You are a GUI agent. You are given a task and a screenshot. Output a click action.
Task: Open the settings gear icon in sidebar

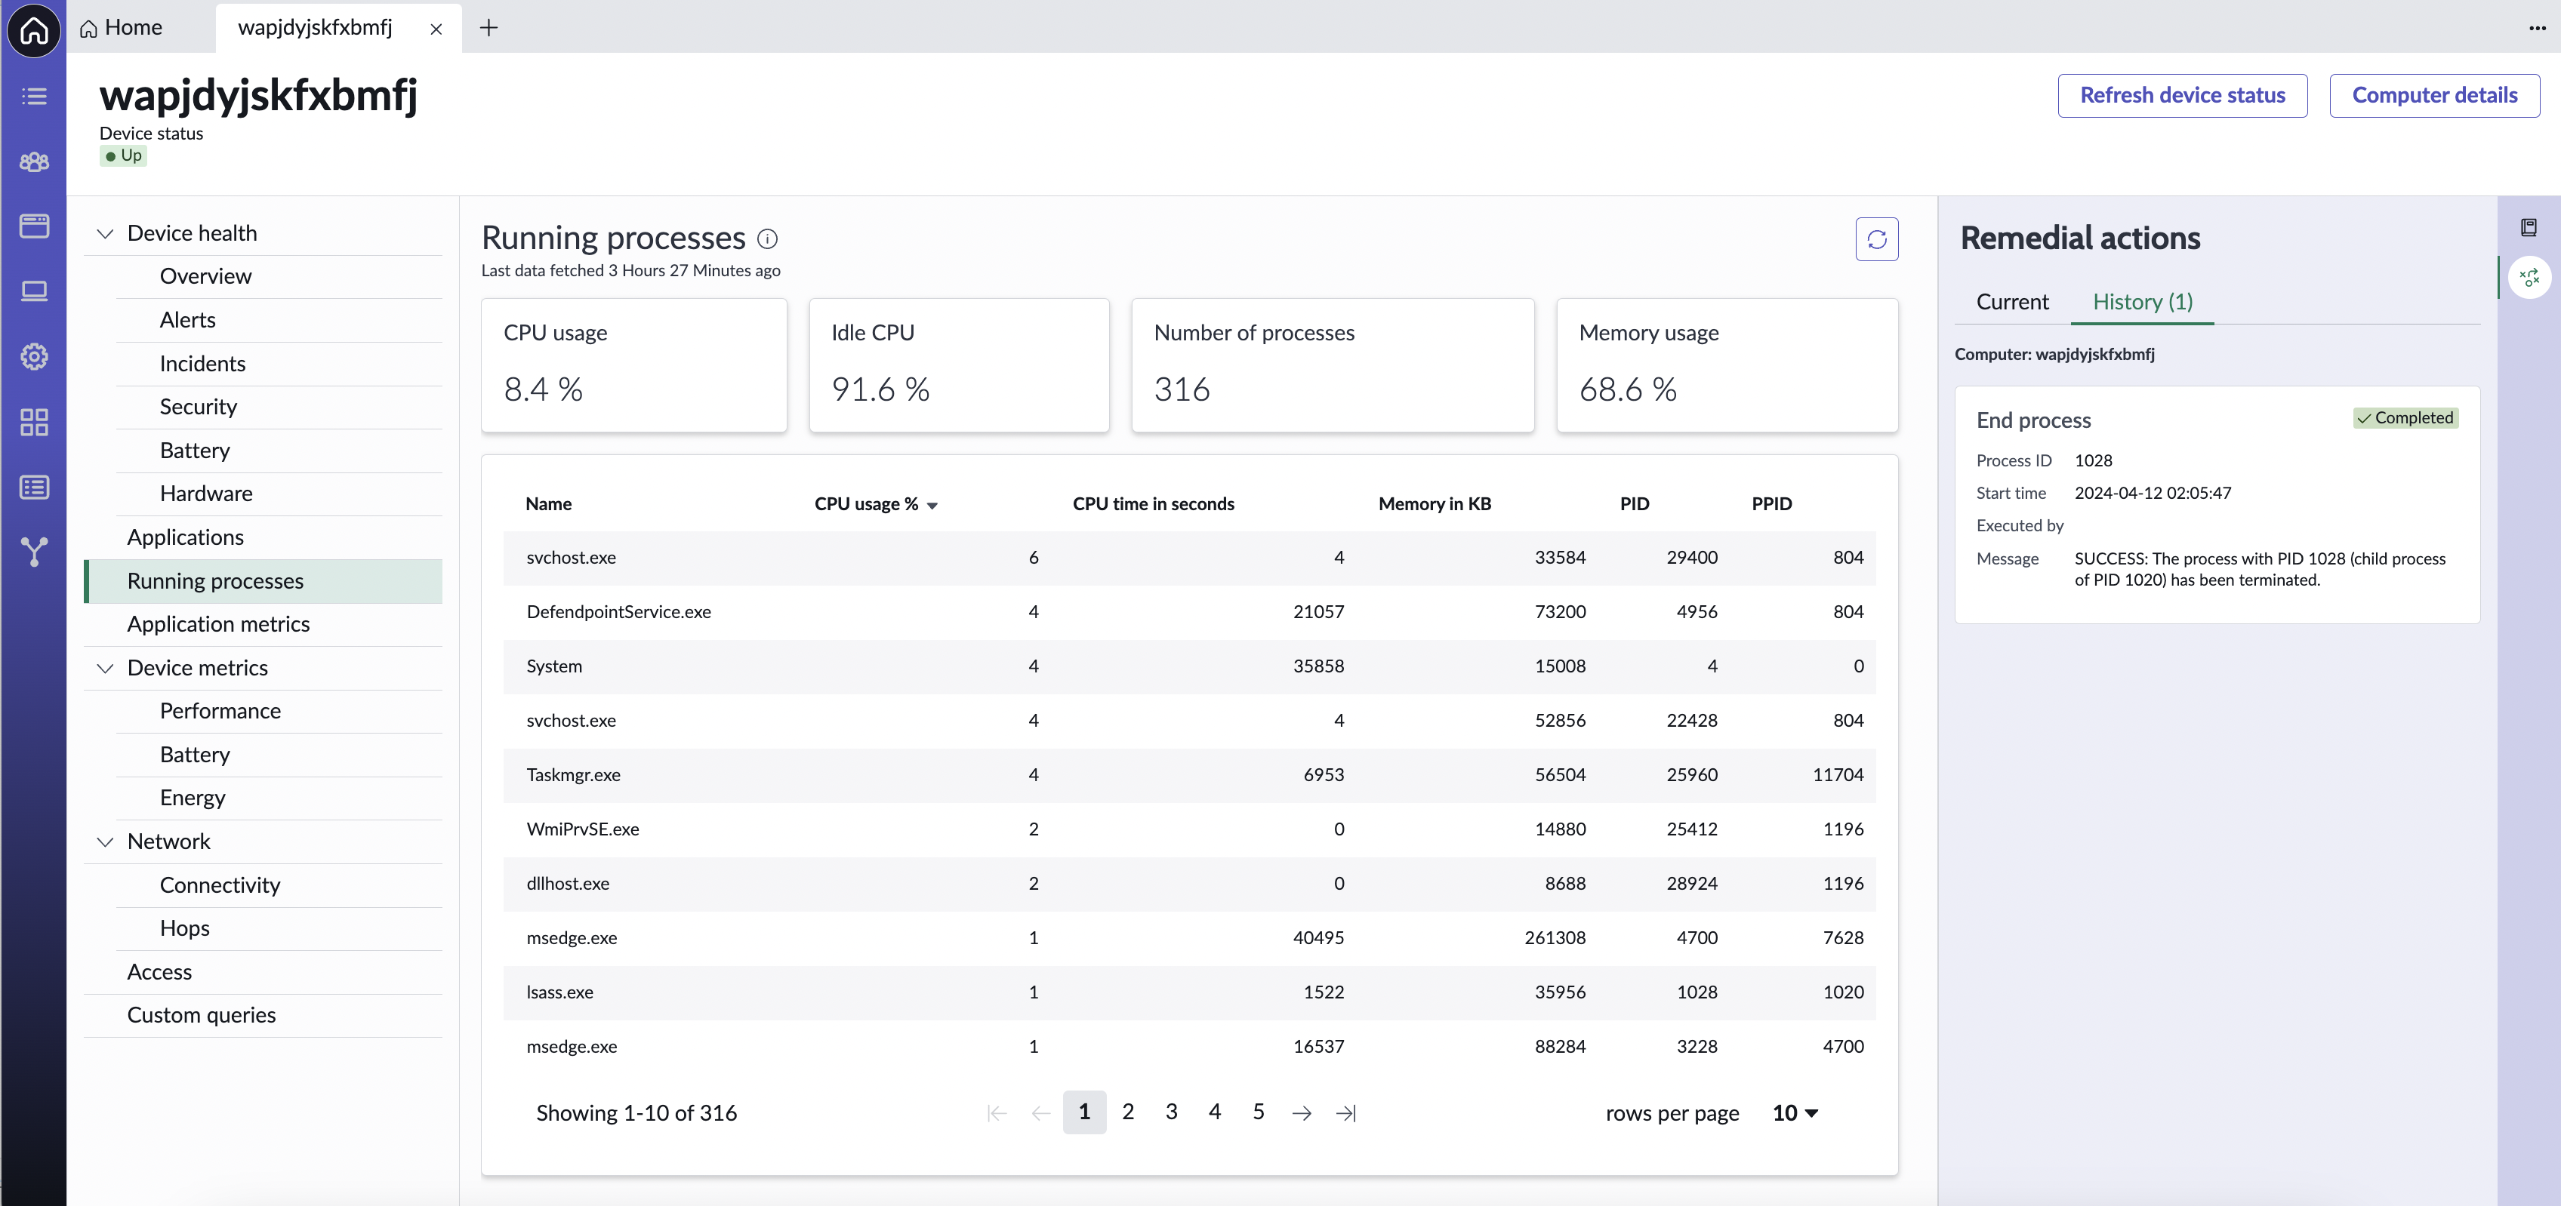tap(34, 357)
